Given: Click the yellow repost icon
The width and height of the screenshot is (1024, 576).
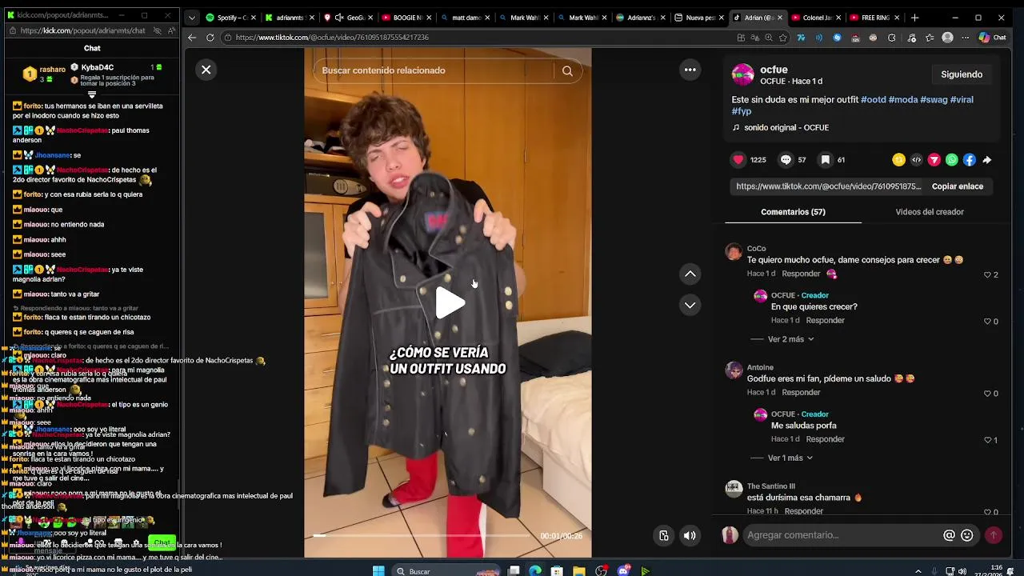Looking at the screenshot, I should 898,160.
